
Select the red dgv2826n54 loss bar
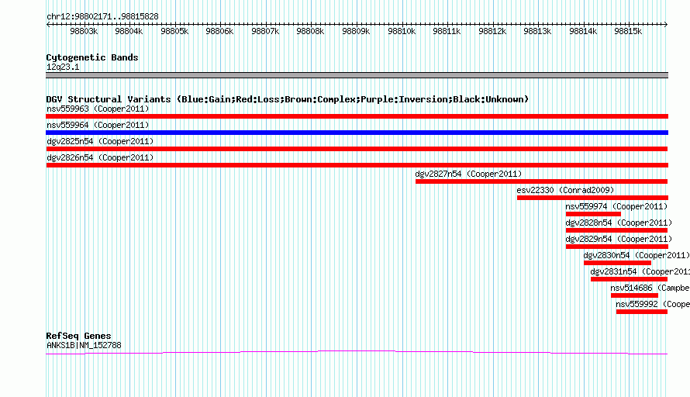click(357, 165)
